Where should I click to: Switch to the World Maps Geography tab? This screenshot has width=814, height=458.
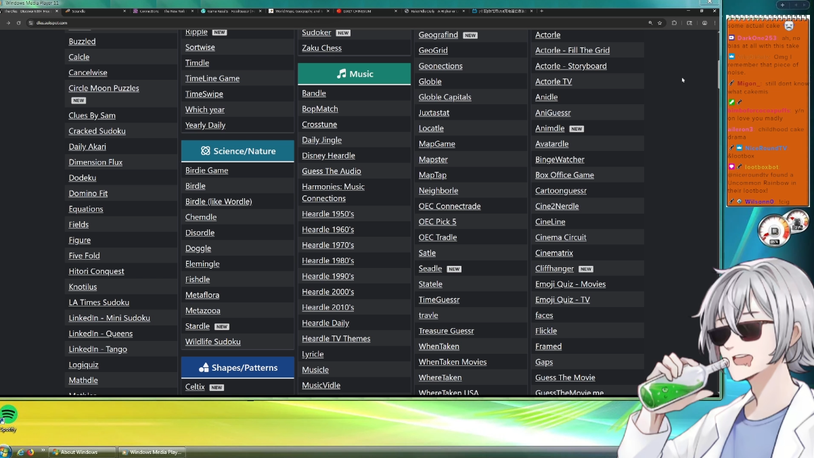tap(298, 11)
